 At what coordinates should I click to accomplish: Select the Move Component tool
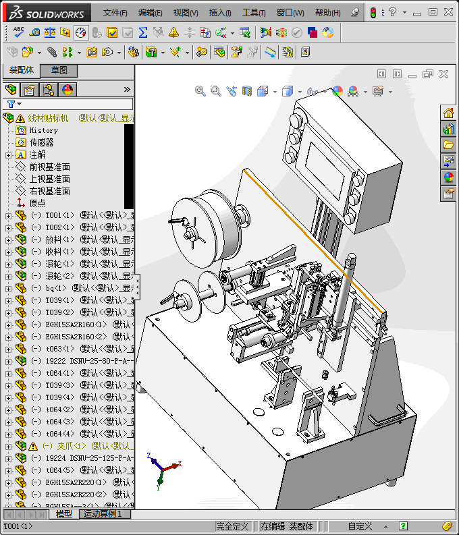pos(107,52)
